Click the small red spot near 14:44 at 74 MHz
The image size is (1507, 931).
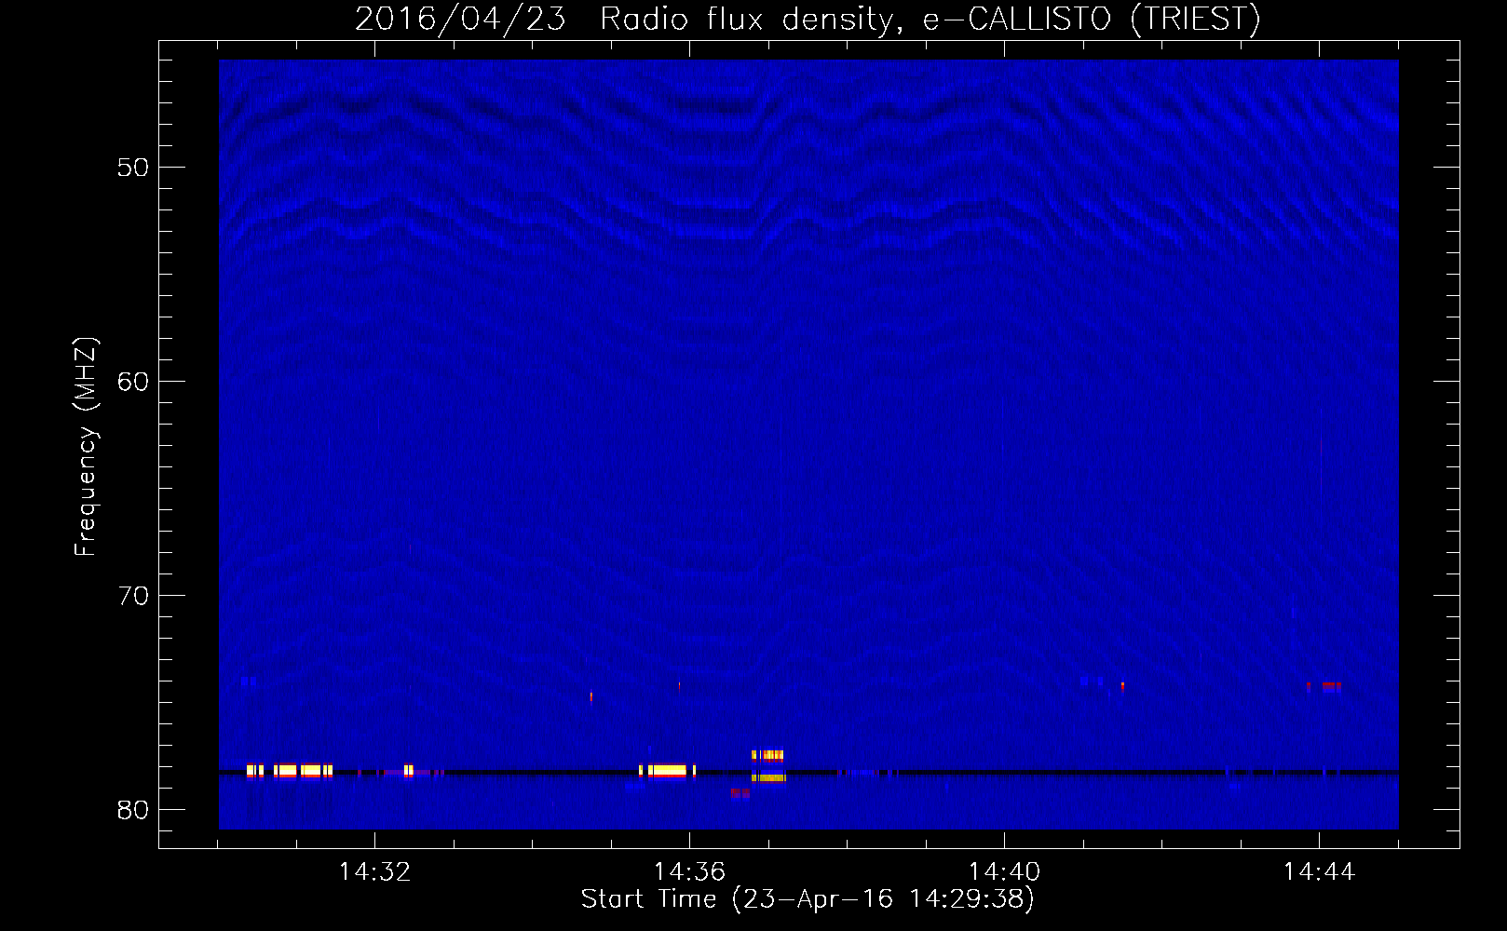1324,687
